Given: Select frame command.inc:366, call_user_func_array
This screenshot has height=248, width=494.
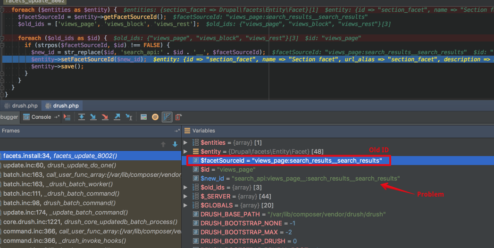Looking at the screenshot, I should click(x=91, y=231).
